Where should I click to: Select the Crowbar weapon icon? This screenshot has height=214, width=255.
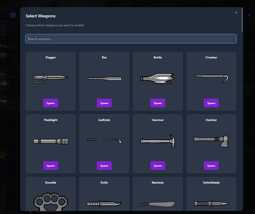tap(211, 78)
